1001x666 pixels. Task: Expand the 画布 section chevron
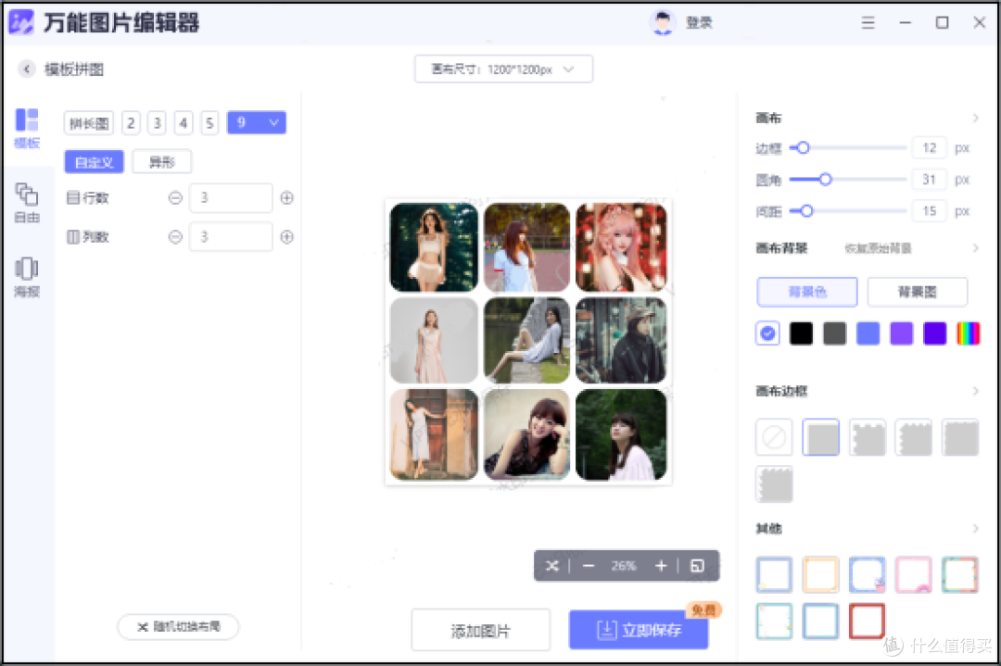pyautogui.click(x=975, y=118)
